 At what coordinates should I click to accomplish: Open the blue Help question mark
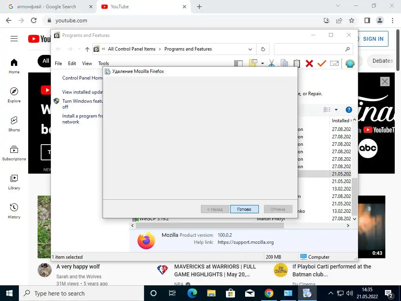349,110
